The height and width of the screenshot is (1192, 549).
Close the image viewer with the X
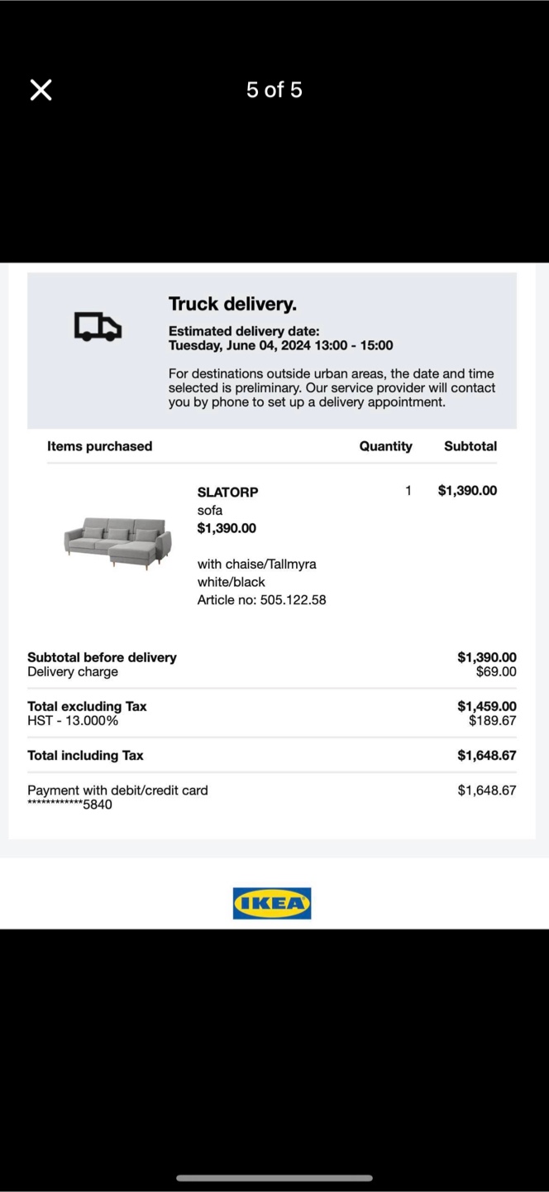pos(41,90)
